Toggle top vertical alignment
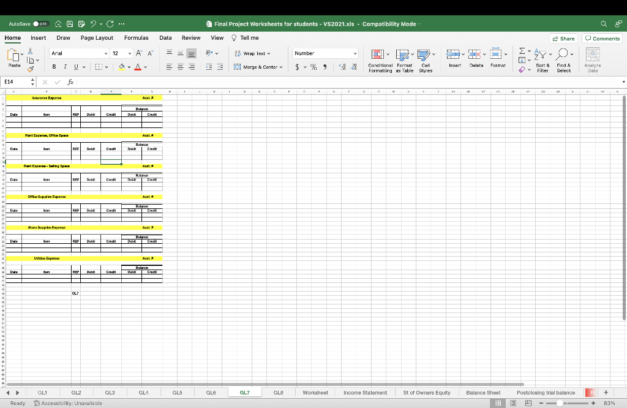The height and width of the screenshot is (408, 627). point(169,53)
